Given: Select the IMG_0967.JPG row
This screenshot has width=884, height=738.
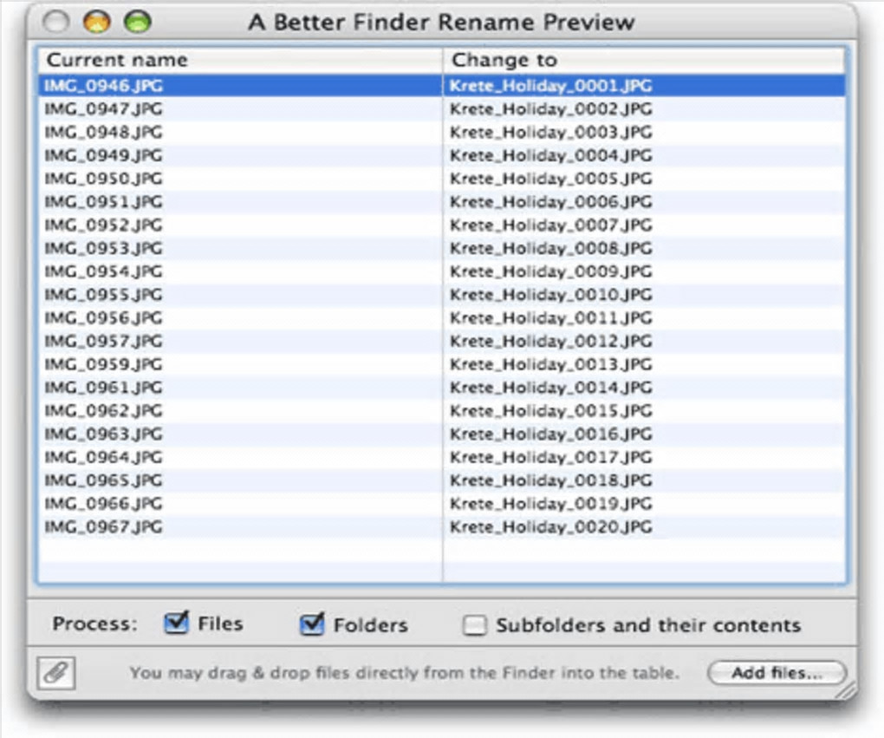Looking at the screenshot, I should tap(442, 526).
